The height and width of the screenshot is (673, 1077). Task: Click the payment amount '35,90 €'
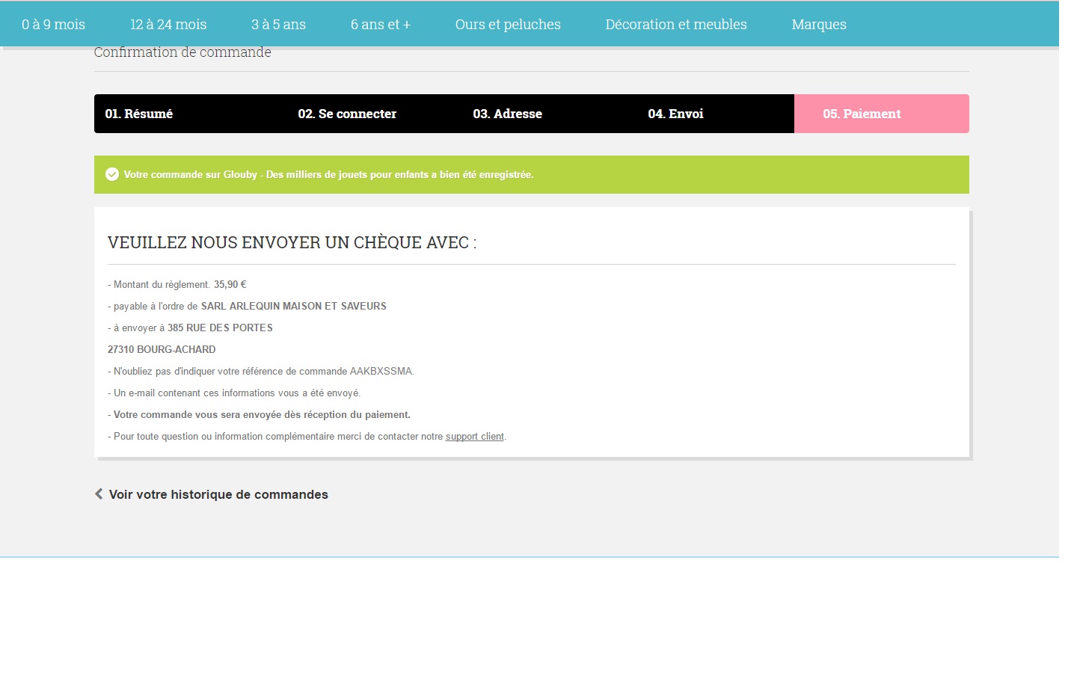[x=230, y=285]
